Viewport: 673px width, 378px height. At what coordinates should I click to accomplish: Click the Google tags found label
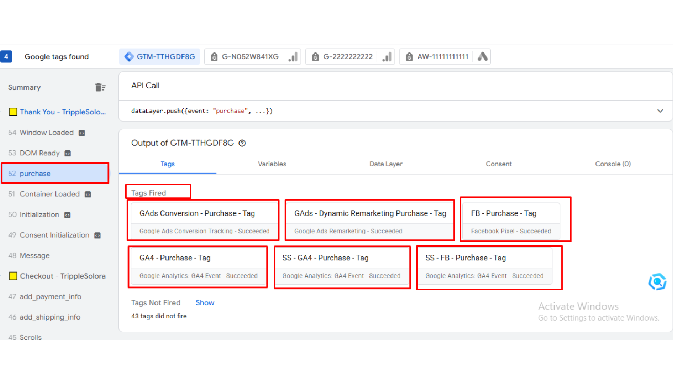pyautogui.click(x=57, y=57)
